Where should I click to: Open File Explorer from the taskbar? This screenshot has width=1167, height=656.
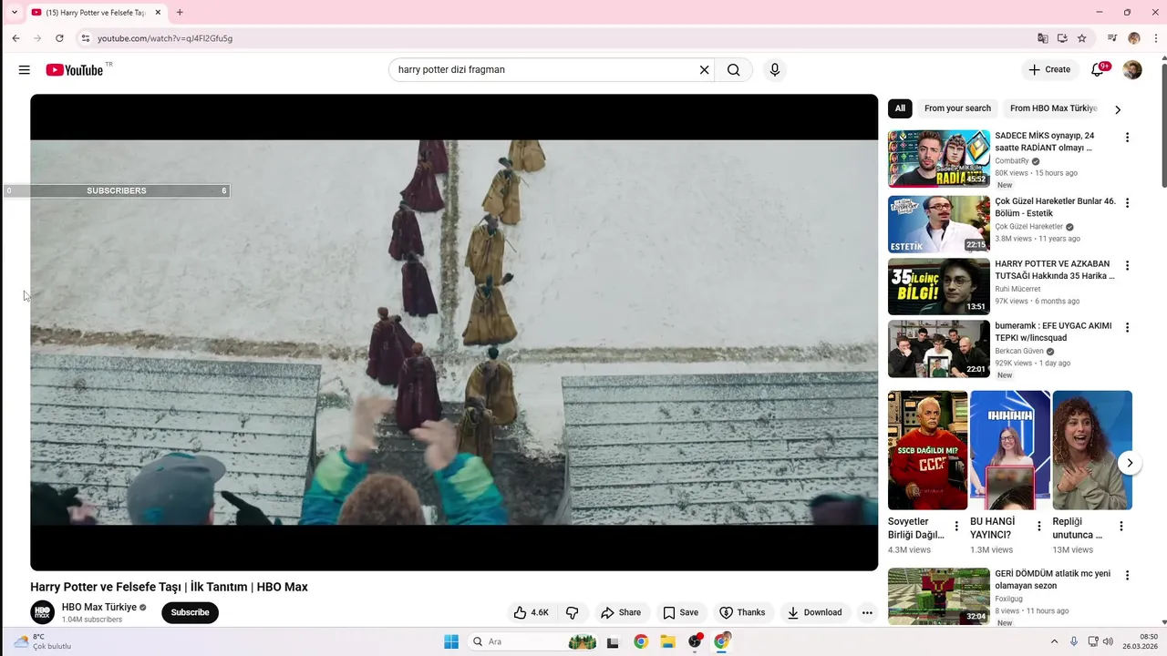tap(667, 641)
